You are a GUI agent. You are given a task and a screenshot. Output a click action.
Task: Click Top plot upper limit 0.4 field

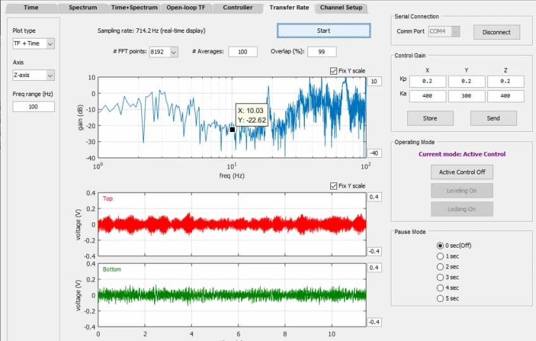(x=374, y=197)
